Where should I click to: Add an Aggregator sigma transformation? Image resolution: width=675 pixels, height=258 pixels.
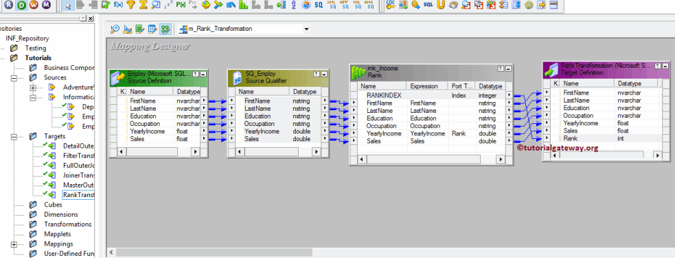144,5
